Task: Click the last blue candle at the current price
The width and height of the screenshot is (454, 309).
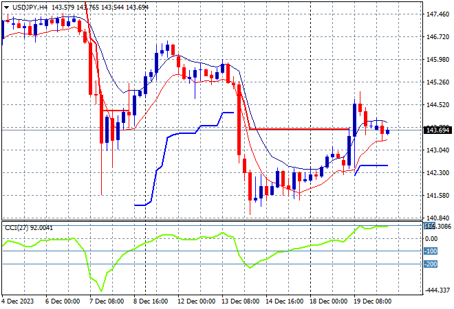Action: 388,132
